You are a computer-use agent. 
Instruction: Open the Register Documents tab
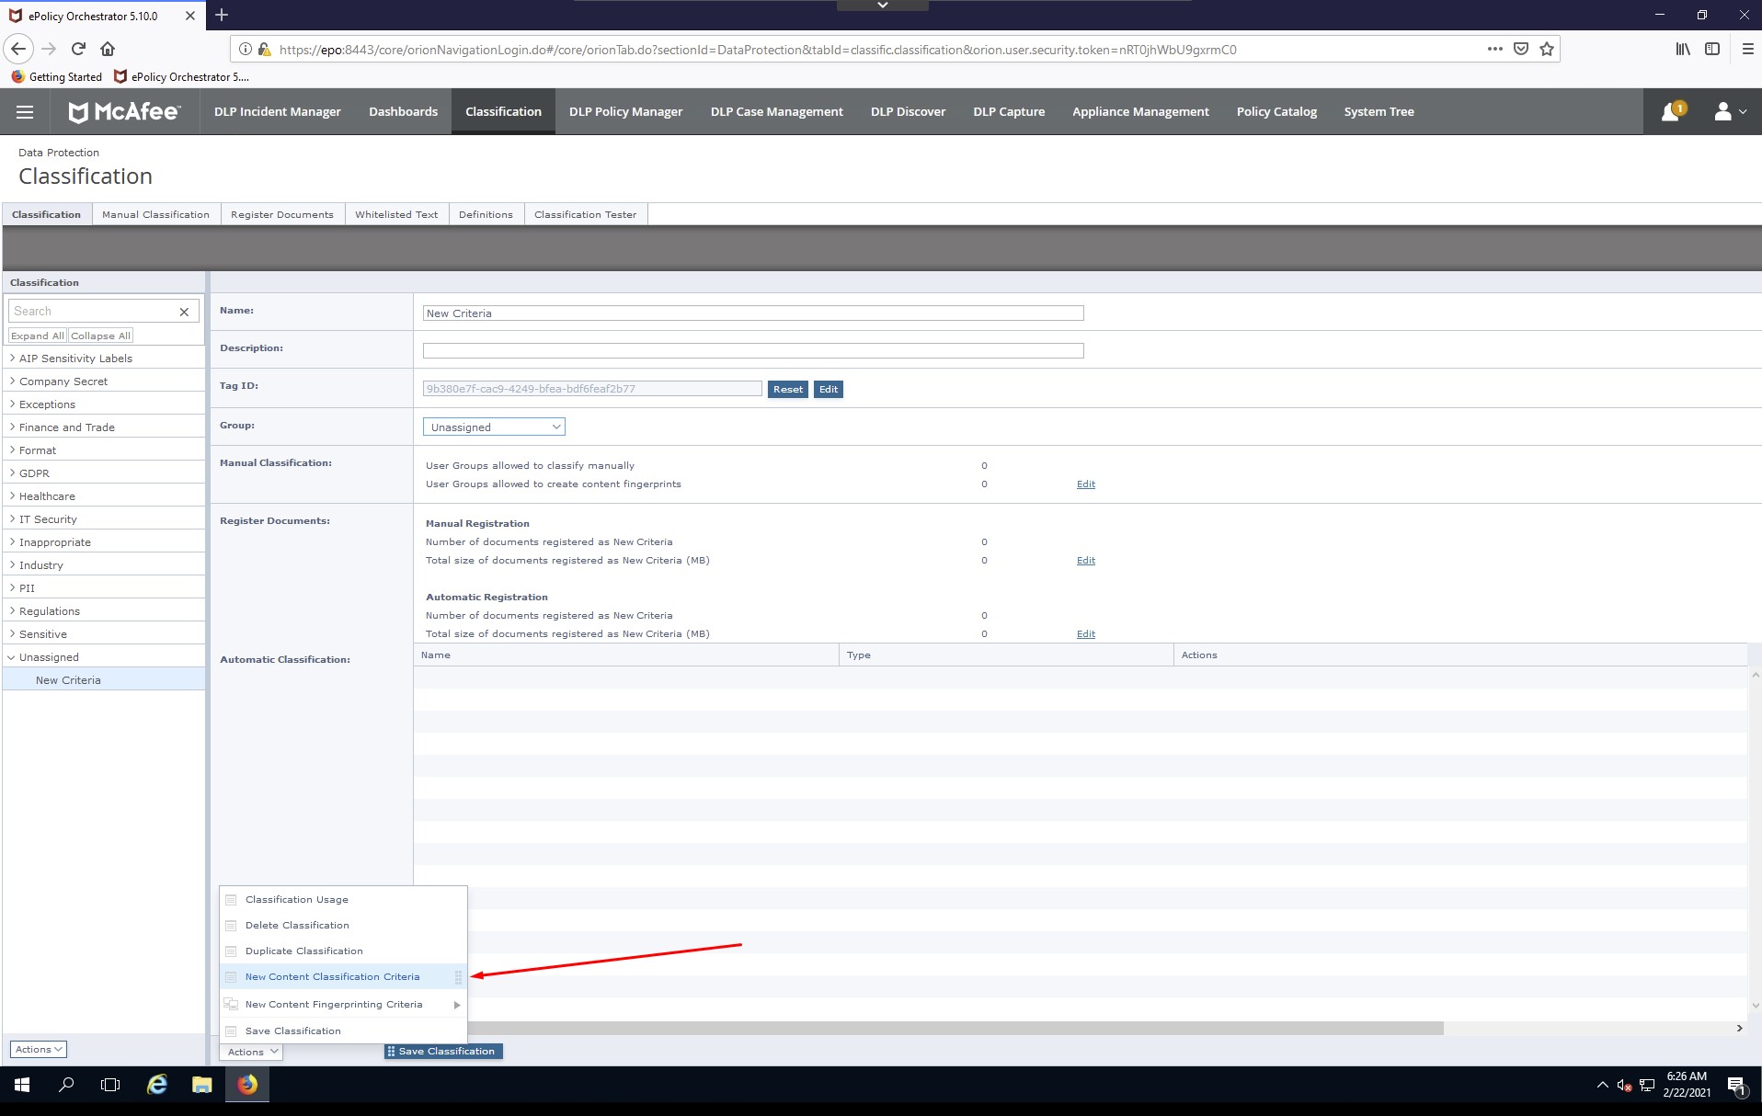tap(282, 214)
